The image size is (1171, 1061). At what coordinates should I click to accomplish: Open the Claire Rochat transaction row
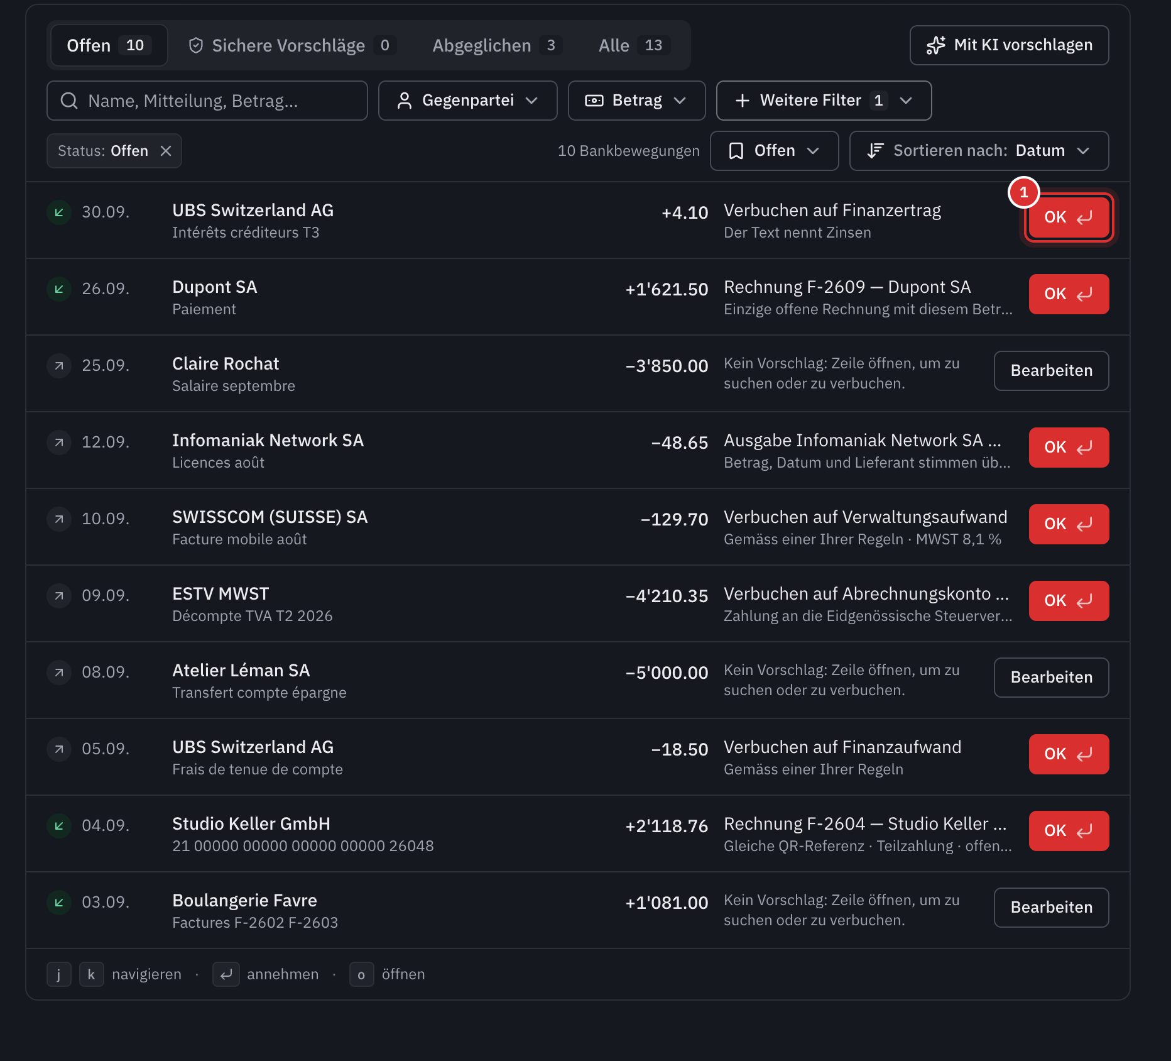(578, 373)
